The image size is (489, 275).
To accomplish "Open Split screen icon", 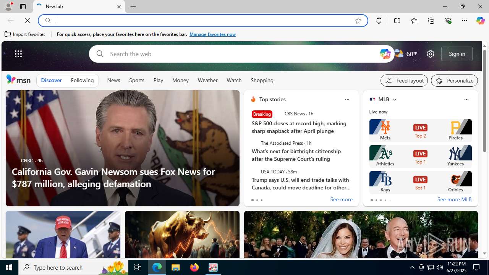I will pyautogui.click(x=397, y=21).
